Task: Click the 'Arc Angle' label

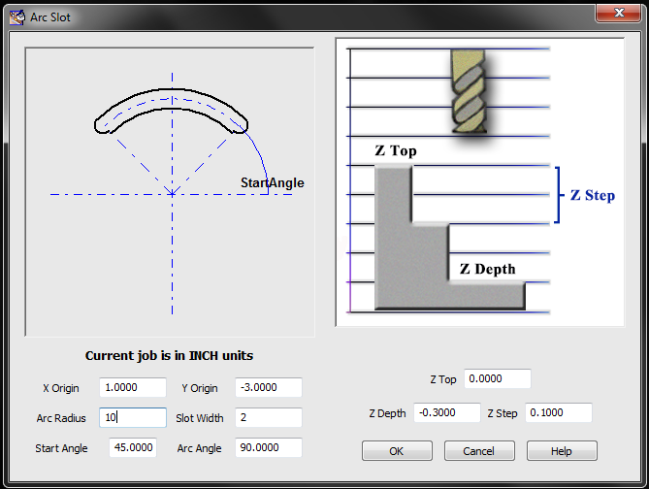Action: pyautogui.click(x=200, y=448)
